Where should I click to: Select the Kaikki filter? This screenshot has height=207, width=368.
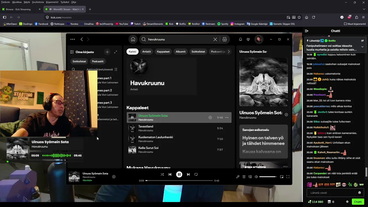tap(133, 52)
